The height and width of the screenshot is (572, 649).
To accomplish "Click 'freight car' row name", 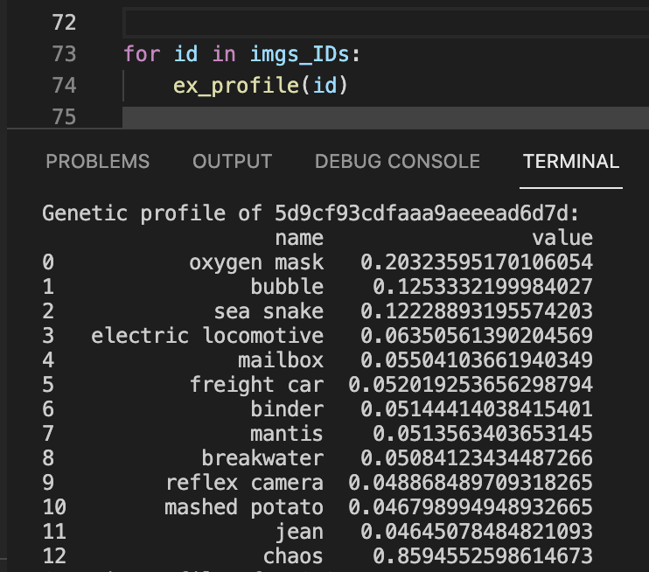I will tap(256, 386).
